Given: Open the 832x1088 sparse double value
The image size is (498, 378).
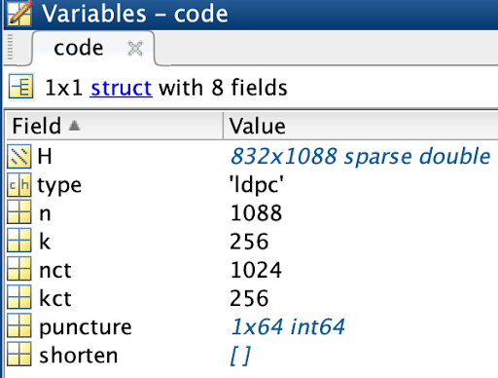Looking at the screenshot, I should click(360, 156).
